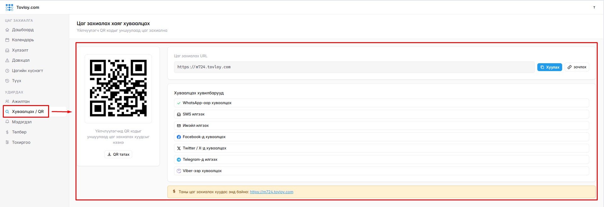Click the Хуваалцах / QR search icon
The image size is (604, 207).
(x=7, y=112)
